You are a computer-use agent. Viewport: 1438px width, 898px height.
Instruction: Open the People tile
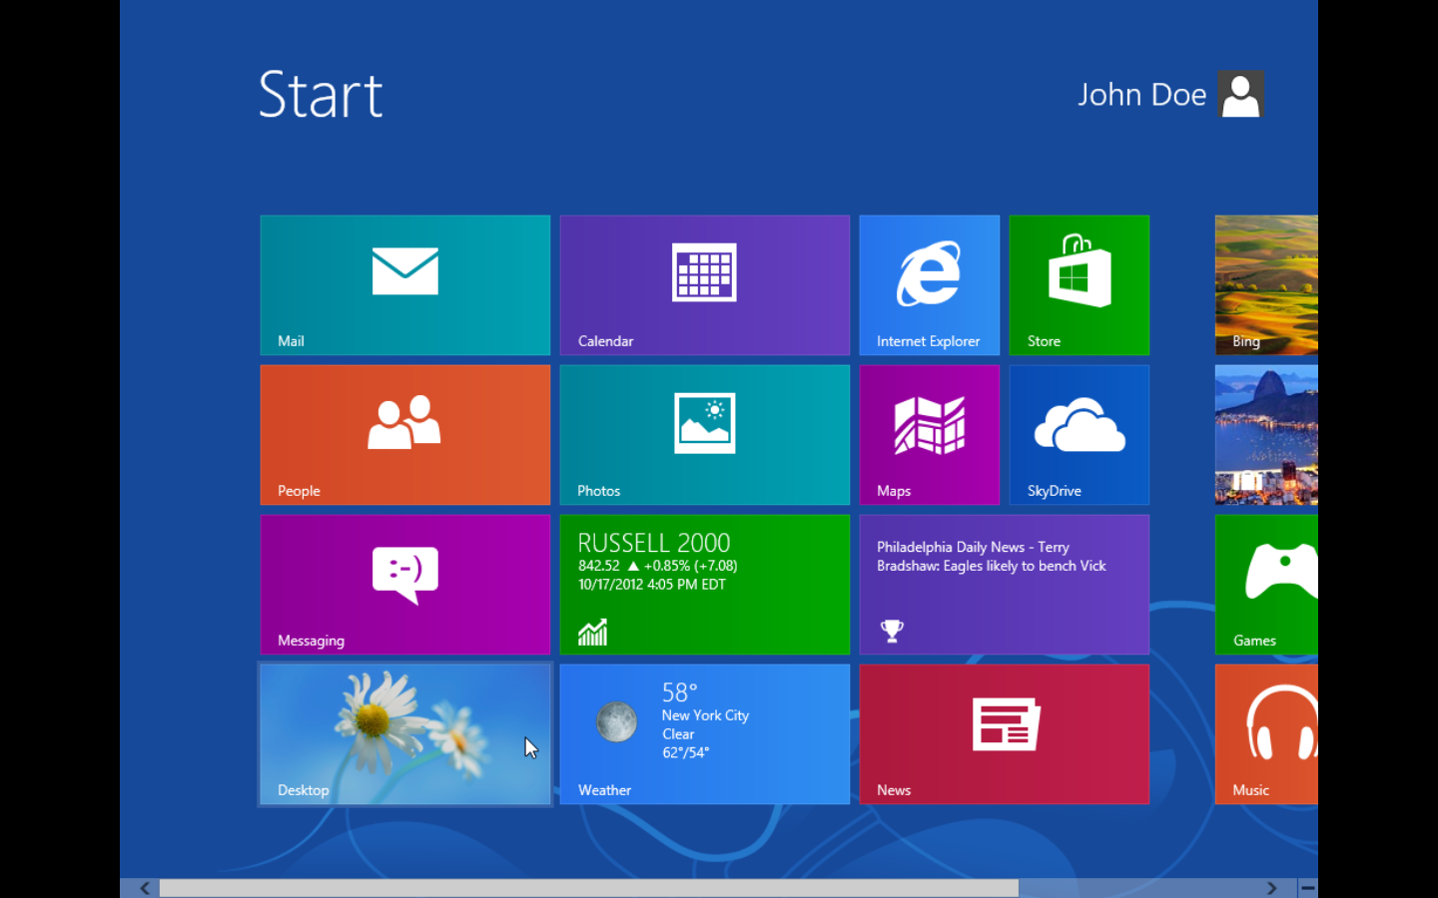pyautogui.click(x=404, y=435)
